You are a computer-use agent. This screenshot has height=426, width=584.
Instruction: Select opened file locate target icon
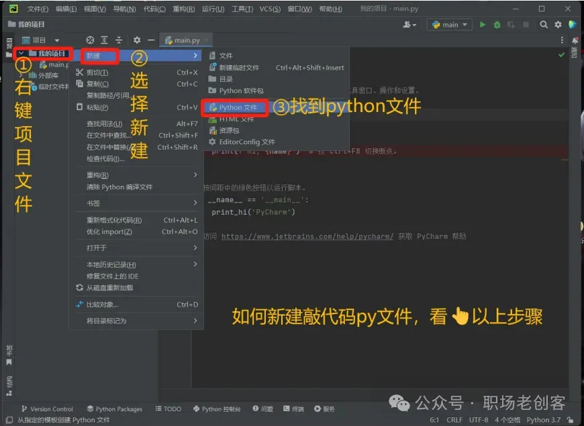pyautogui.click(x=90, y=40)
